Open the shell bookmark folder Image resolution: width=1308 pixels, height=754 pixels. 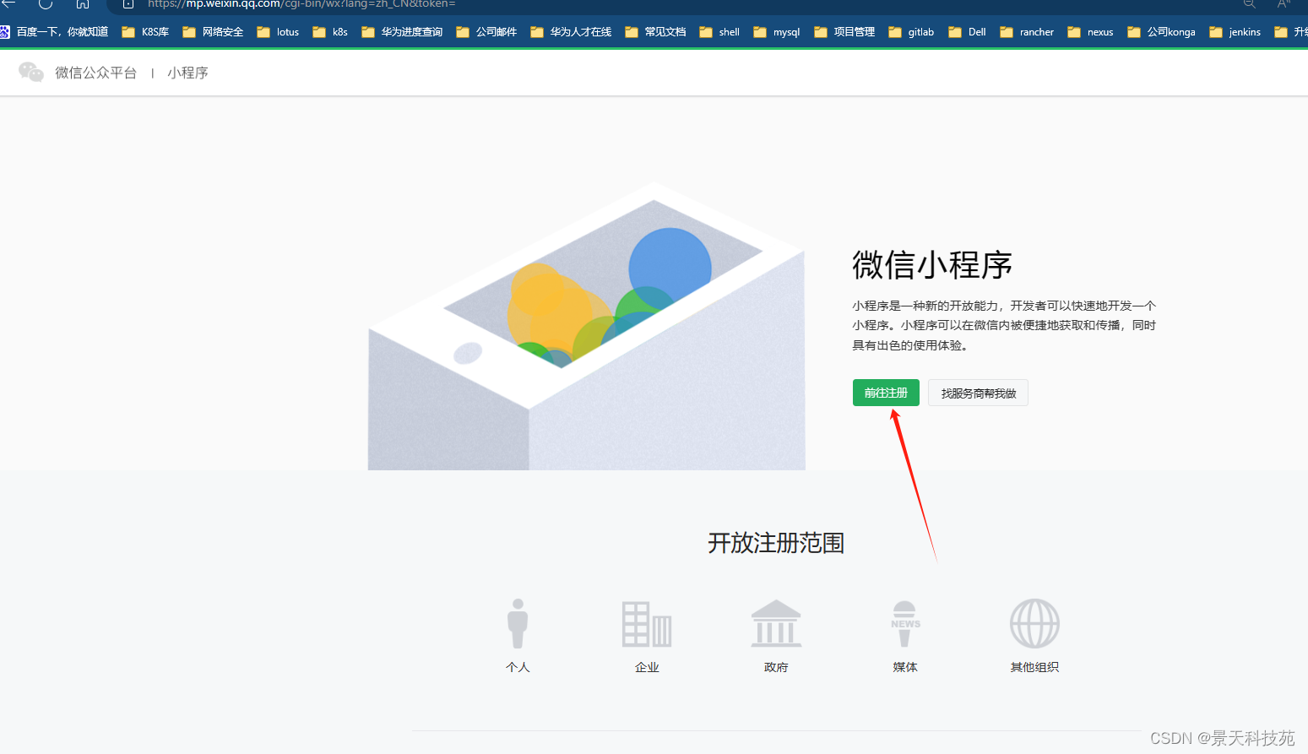click(719, 32)
